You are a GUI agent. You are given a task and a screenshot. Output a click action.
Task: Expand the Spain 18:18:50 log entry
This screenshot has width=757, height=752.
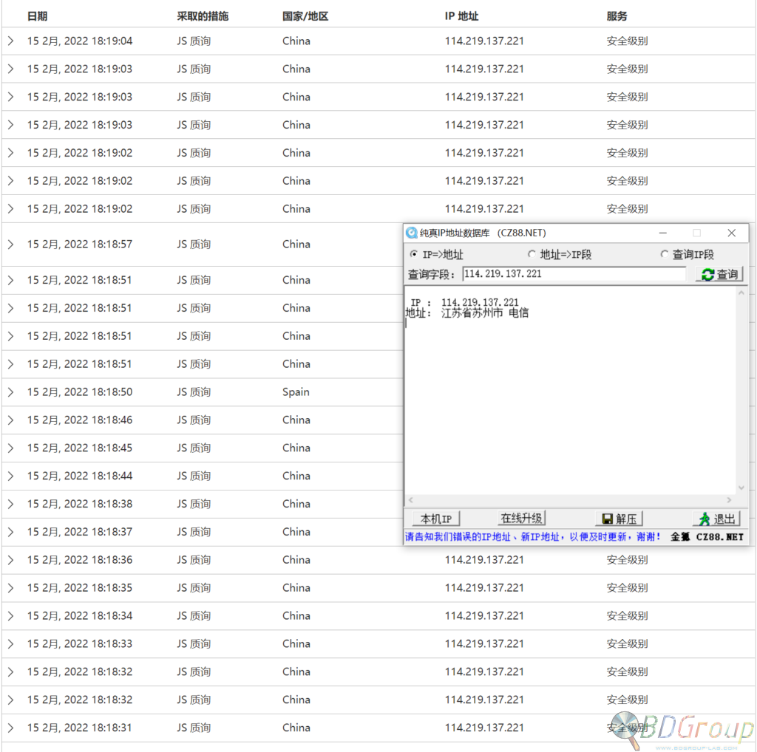pos(10,392)
